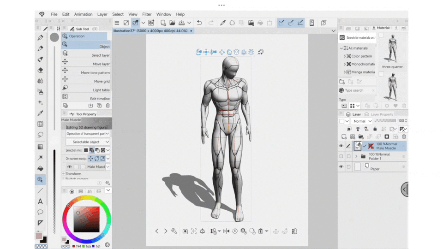Expand the Color pattern material category
443x249 pixels.
pos(344,56)
